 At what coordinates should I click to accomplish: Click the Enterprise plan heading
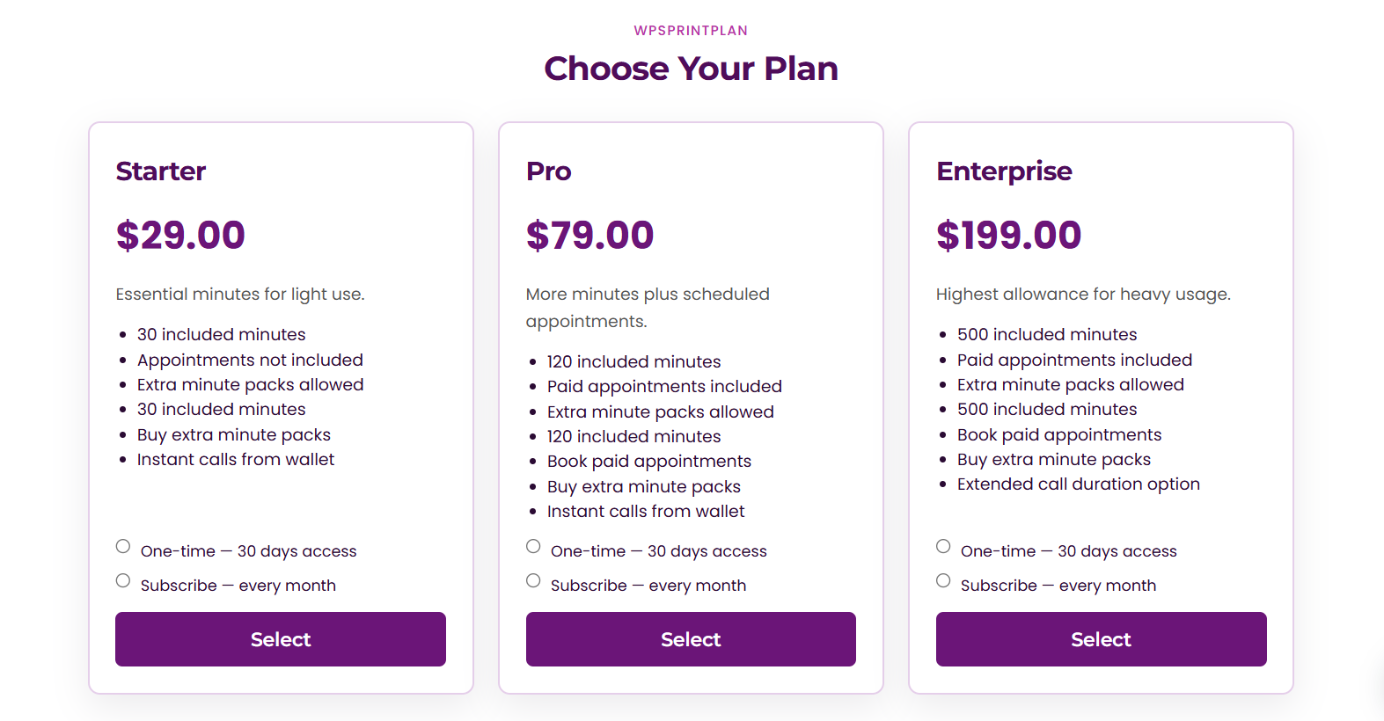click(1004, 171)
